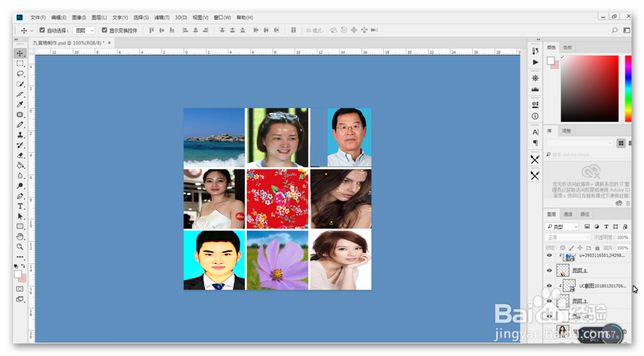
Task: Open the 正常 blend mode dropdown
Action: (x=568, y=238)
